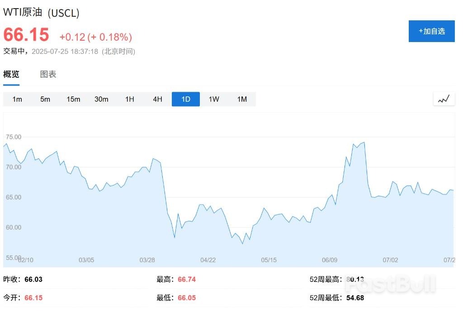Click the line chart type icon
The image size is (463, 316).
[444, 99]
